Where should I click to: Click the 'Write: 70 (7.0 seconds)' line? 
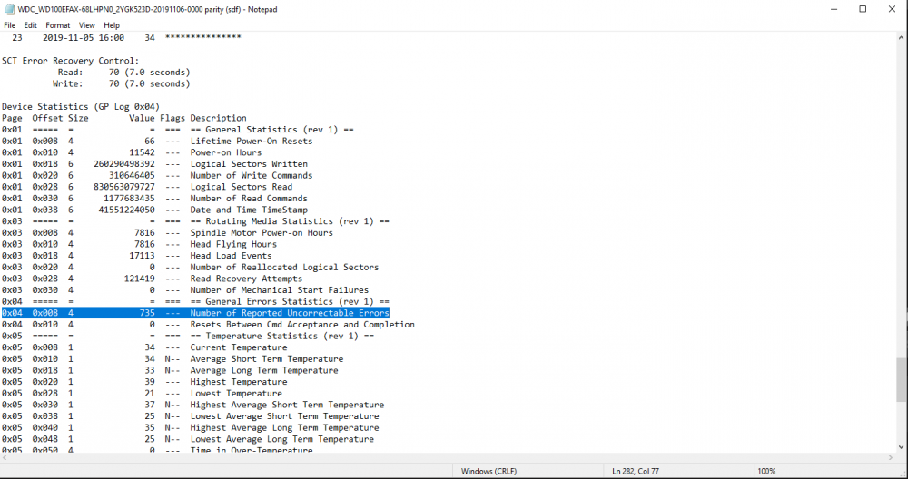click(x=121, y=83)
